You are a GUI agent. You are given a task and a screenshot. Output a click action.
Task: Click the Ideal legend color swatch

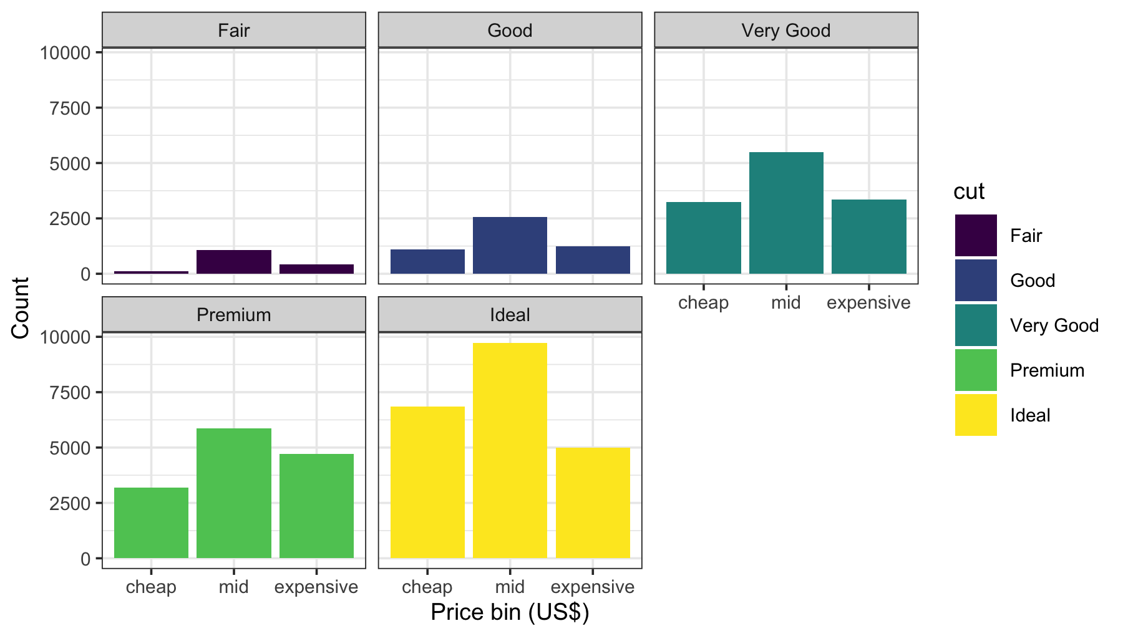click(976, 415)
